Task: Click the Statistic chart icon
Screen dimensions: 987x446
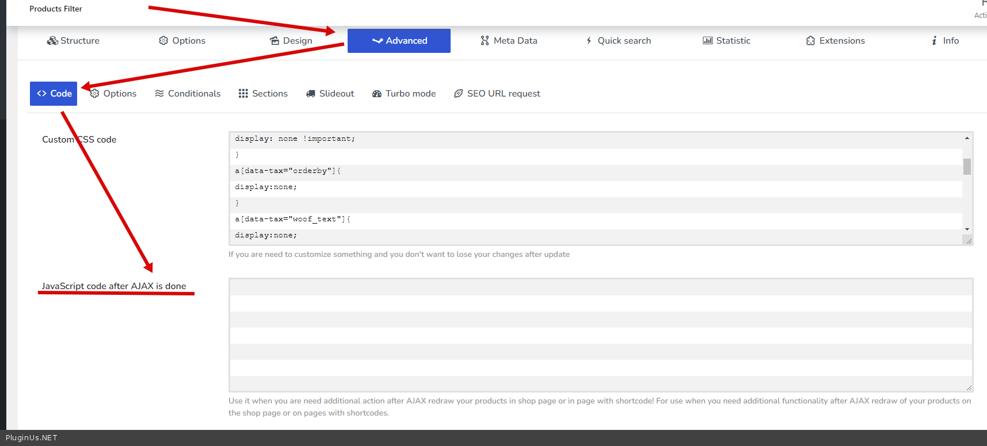Action: point(707,41)
